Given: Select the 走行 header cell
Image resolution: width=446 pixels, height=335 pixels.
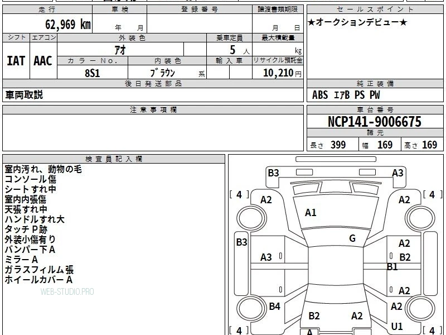Looking at the screenshot, I should 47,9.
